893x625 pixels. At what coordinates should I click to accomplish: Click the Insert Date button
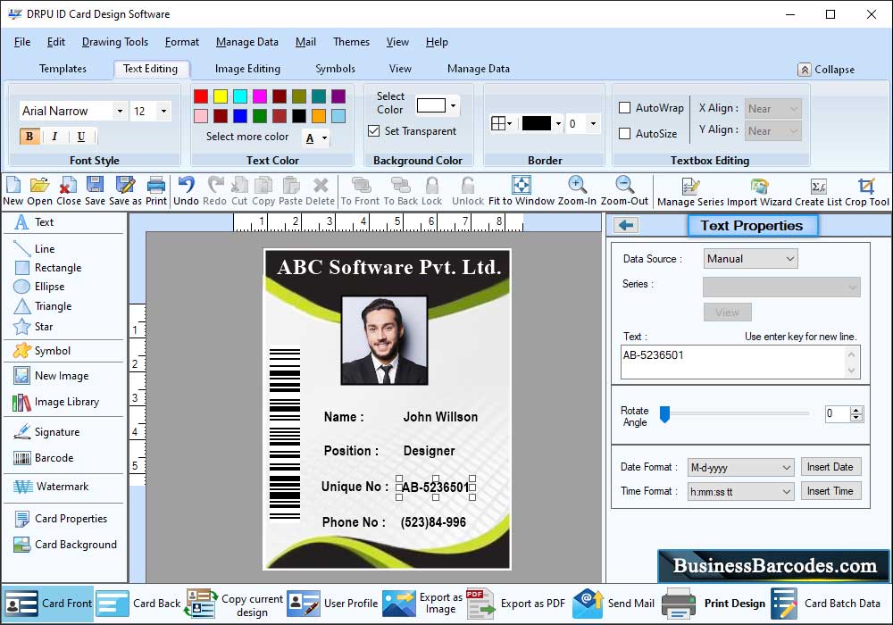[x=830, y=467]
